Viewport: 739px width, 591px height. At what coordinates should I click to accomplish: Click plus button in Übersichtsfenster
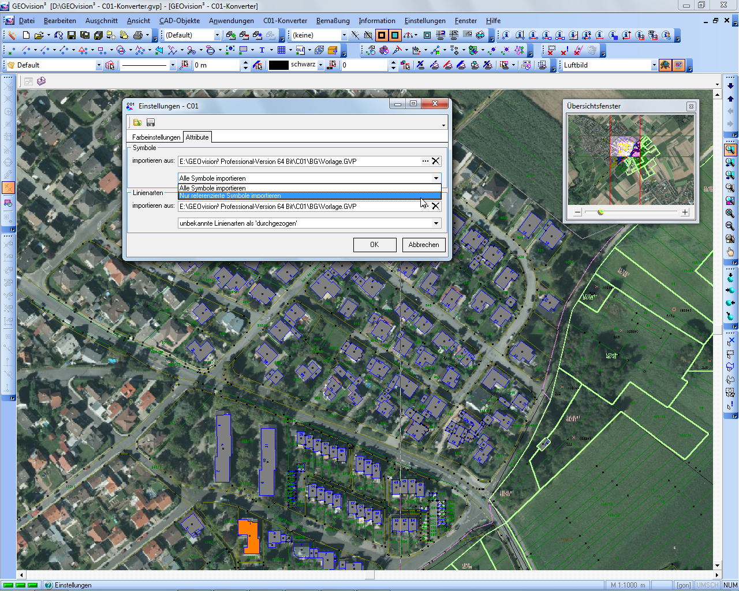click(x=685, y=212)
